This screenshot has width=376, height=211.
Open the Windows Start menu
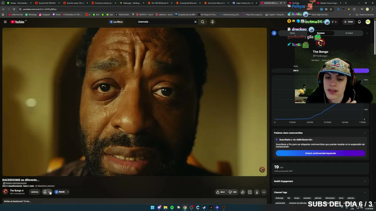[x=152, y=207]
